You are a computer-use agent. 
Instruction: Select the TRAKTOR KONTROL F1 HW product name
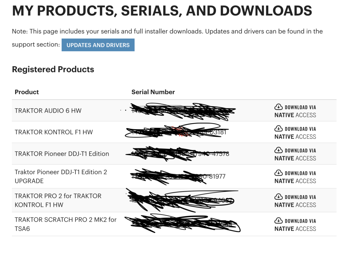[54, 132]
